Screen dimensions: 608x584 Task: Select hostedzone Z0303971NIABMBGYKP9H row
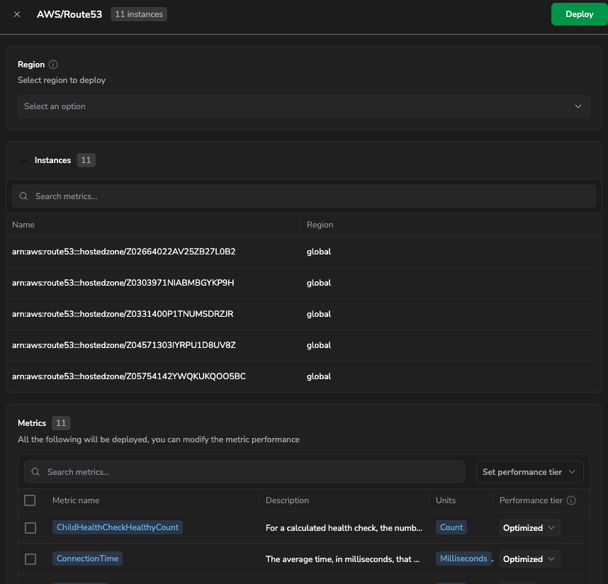301,283
